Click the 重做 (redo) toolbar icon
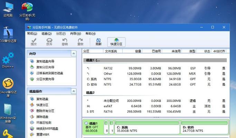Image resolution: width=236 pixels, height=138 pixels. click(x=81, y=42)
